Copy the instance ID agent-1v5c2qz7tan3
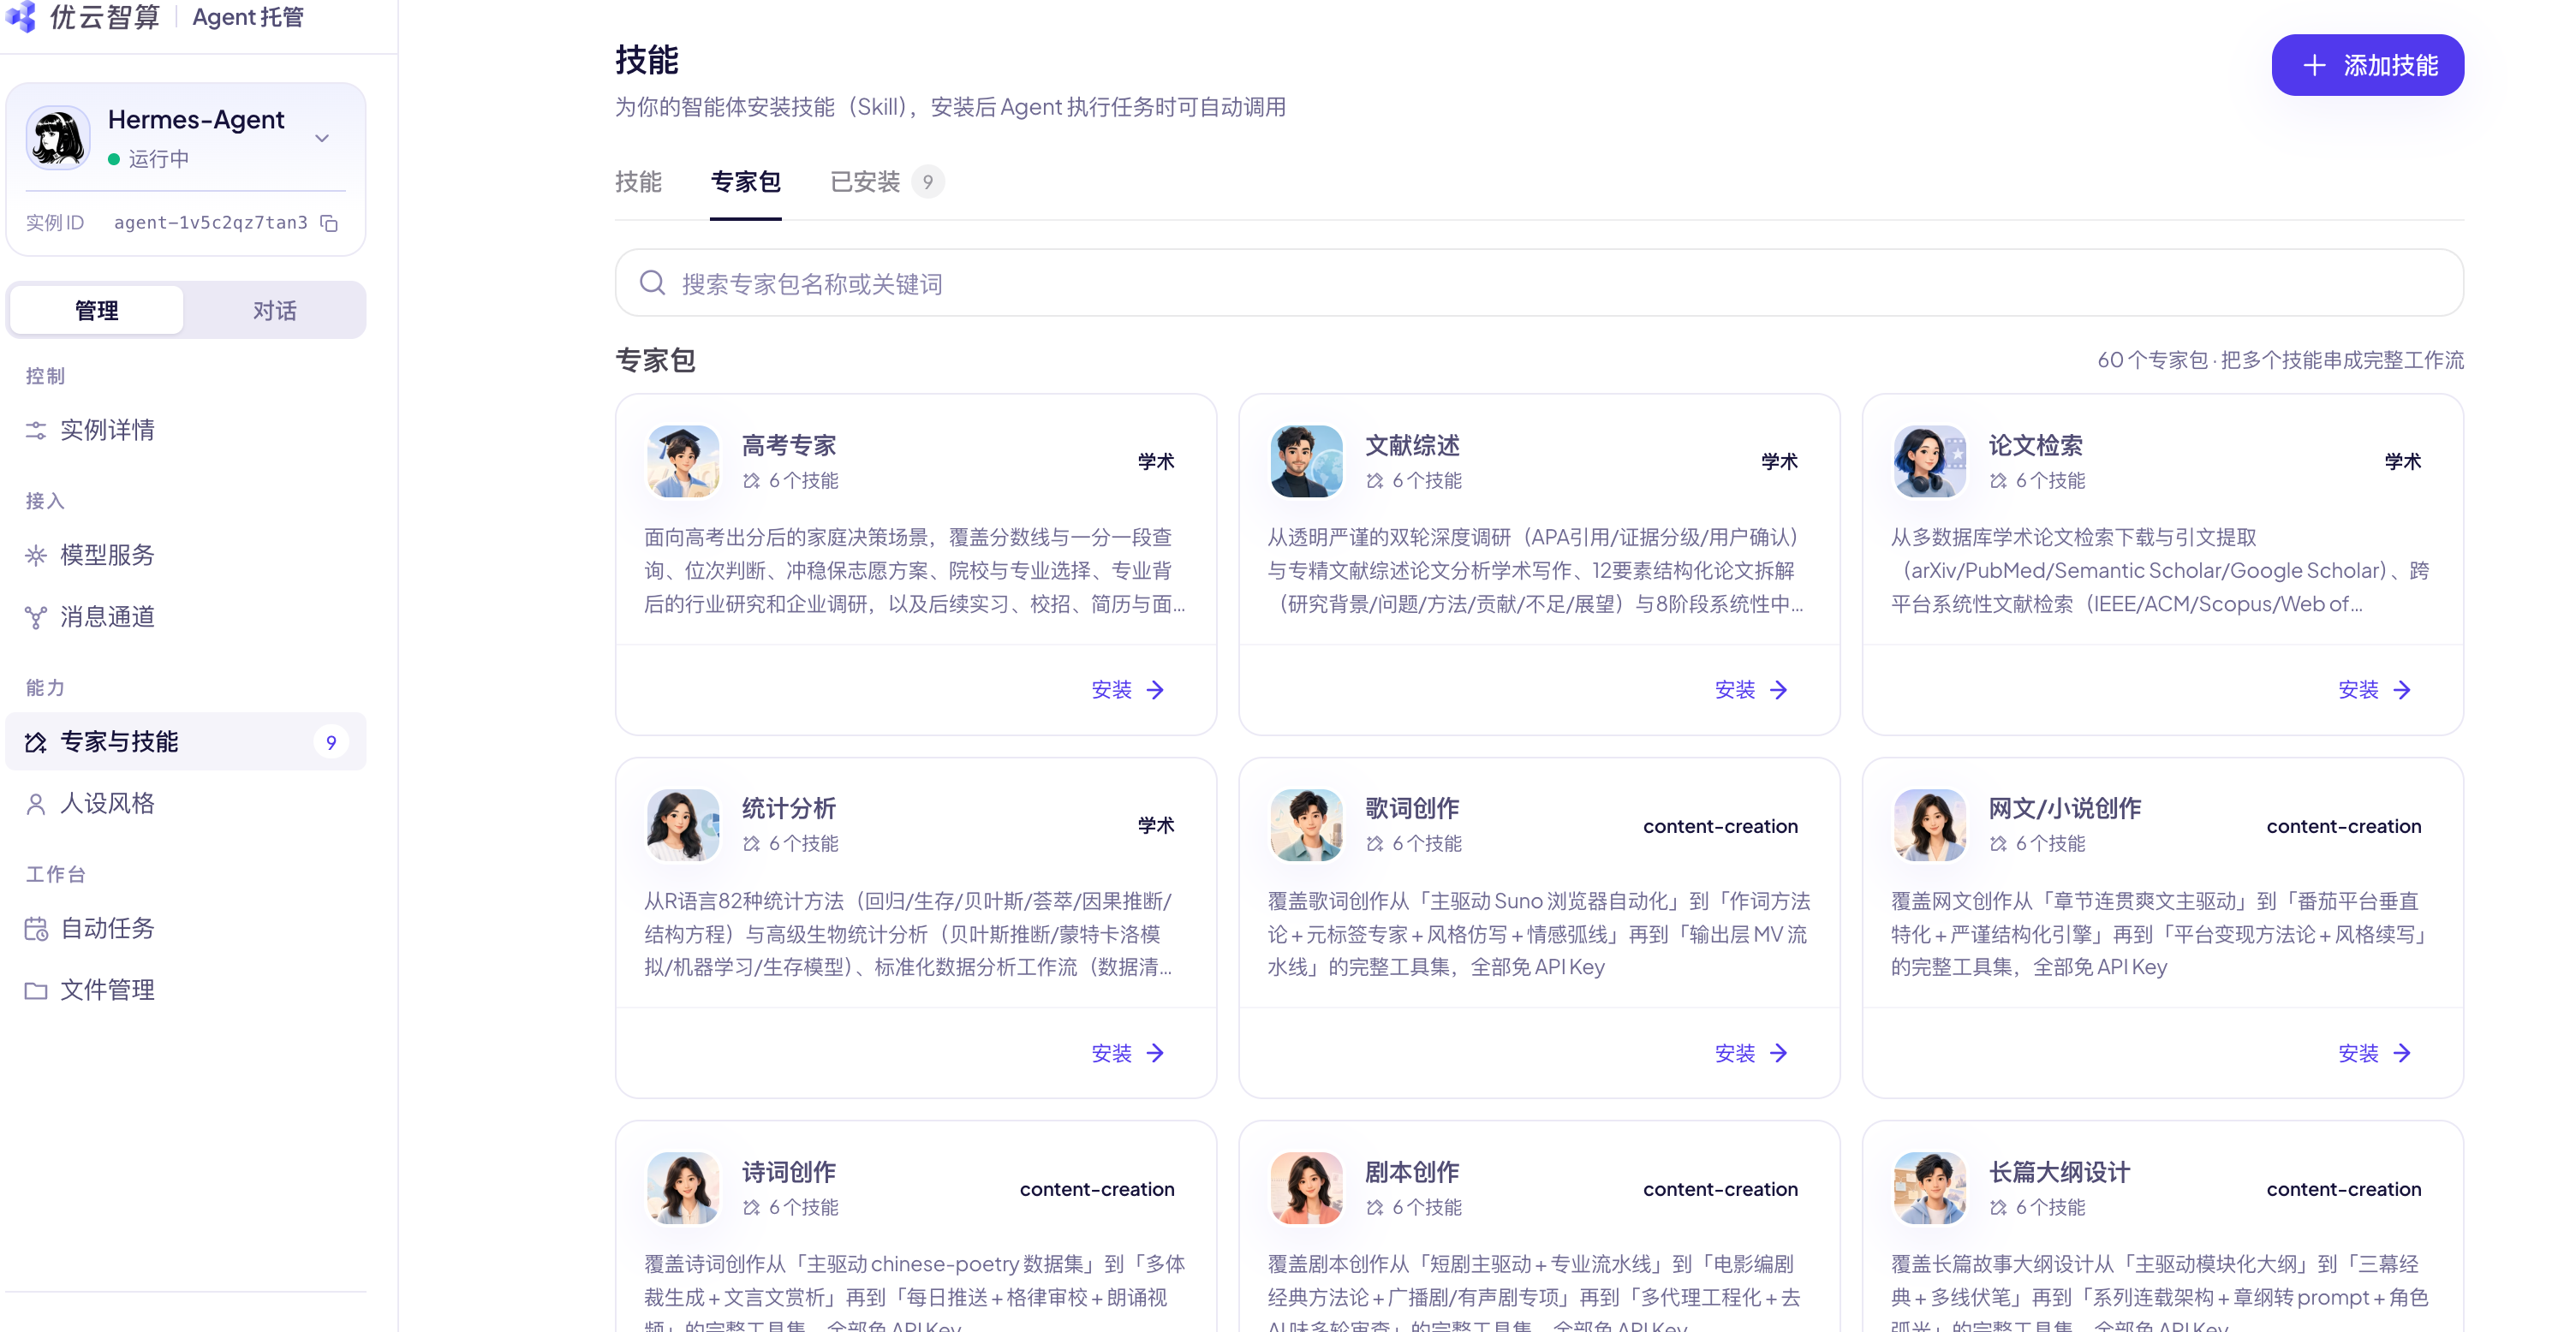2576x1332 pixels. (x=329, y=223)
